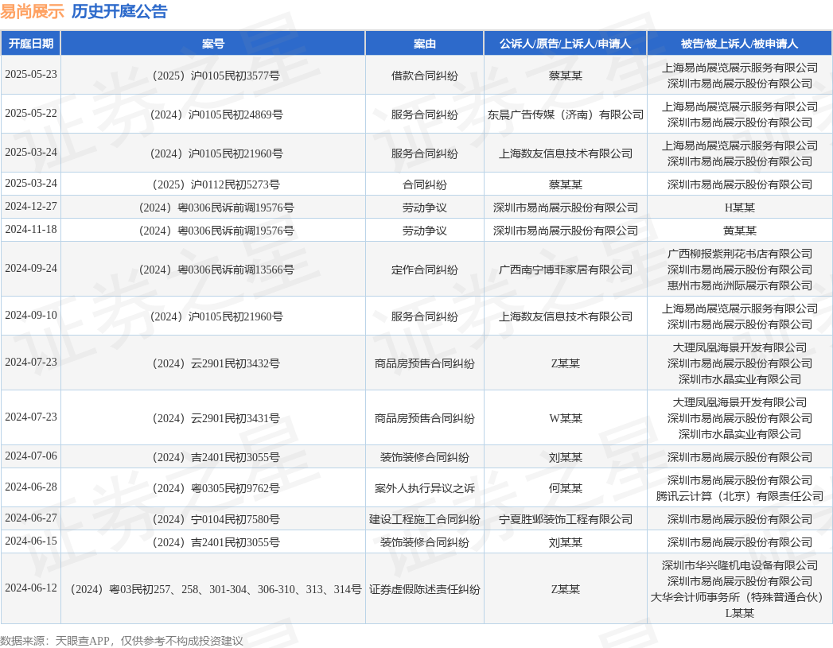Click the 历史开庭公告 heading
Viewport: 833px width, 648px height.
119,11
